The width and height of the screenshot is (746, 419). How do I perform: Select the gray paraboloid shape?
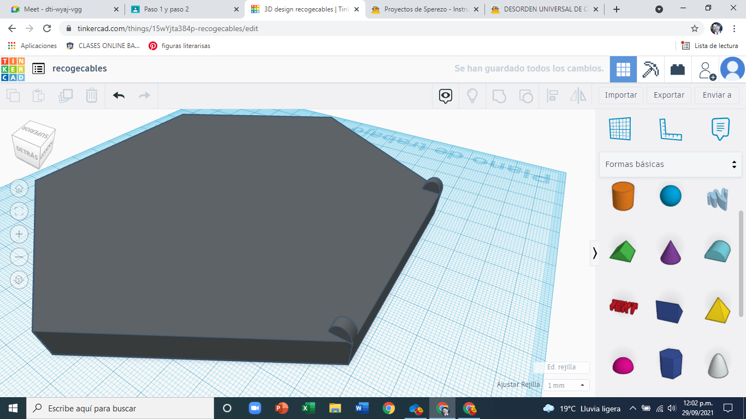(718, 365)
